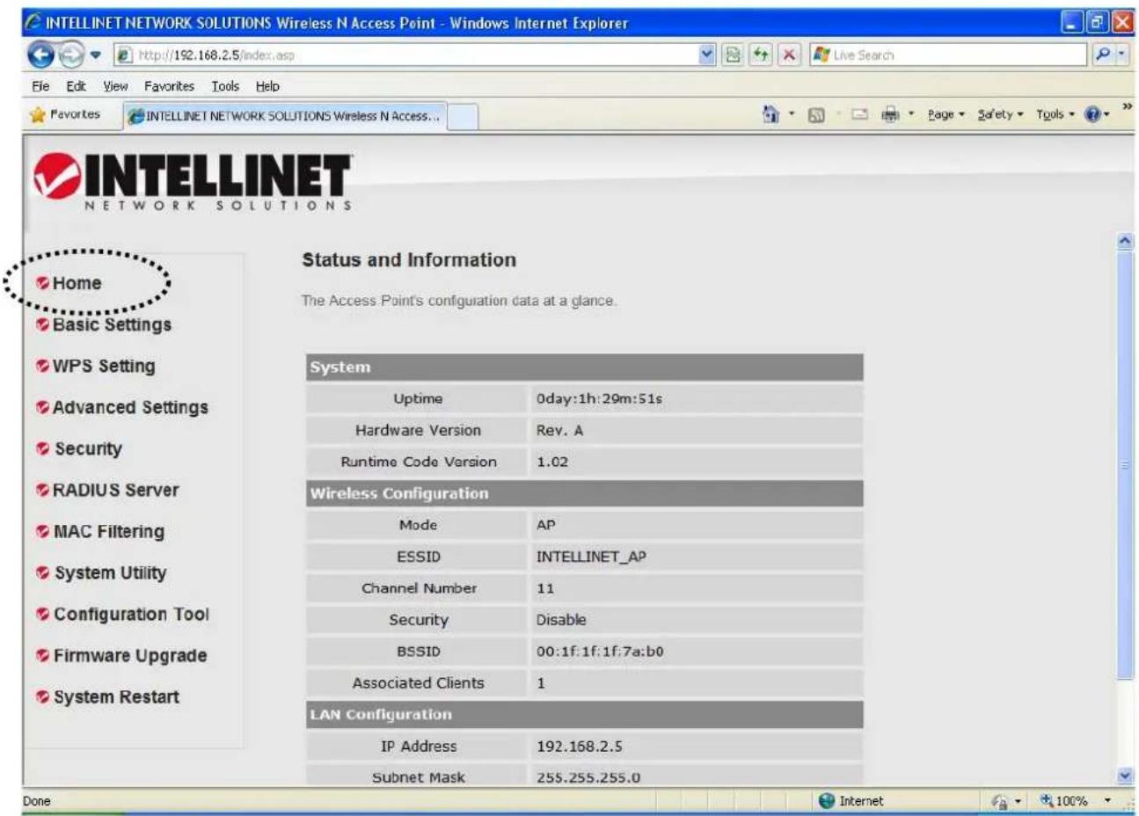Open the Advanced Settings page
The width and height of the screenshot is (1139, 816).
[x=130, y=407]
